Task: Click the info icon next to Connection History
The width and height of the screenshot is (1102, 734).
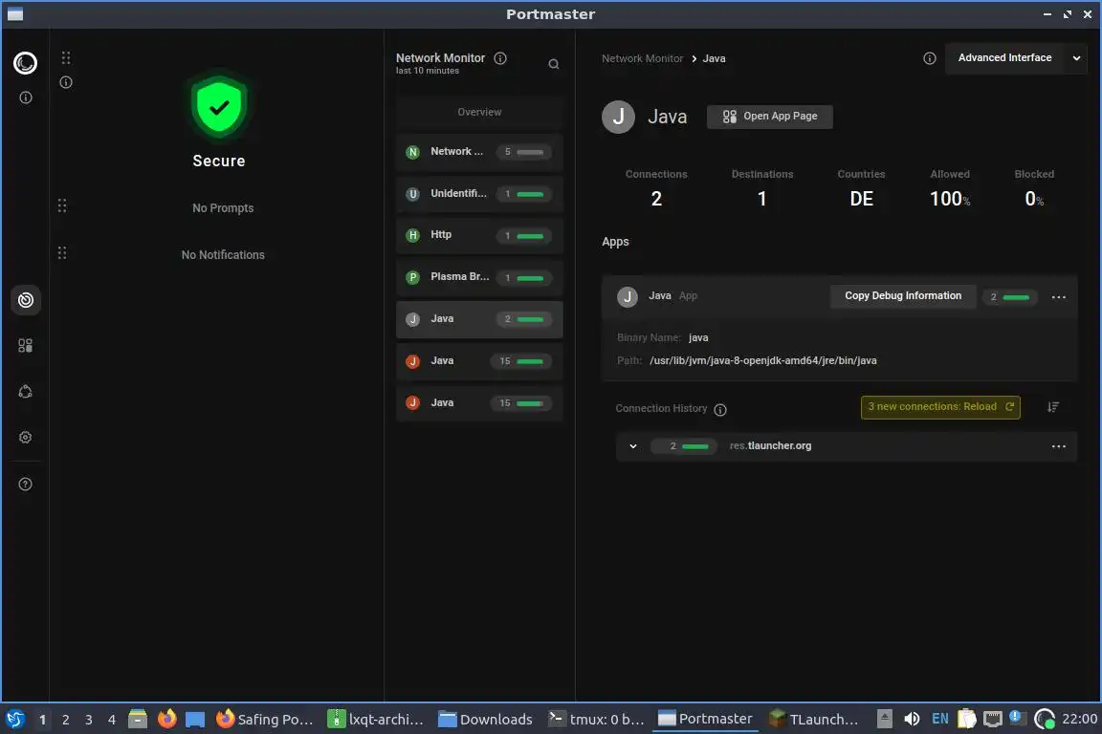Action: tap(720, 409)
